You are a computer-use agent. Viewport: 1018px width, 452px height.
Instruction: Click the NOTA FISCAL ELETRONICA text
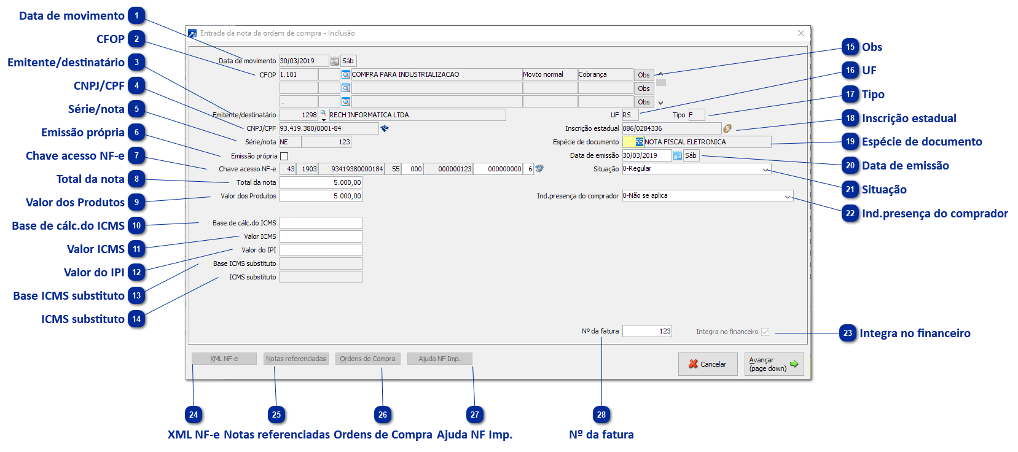pyautogui.click(x=685, y=142)
